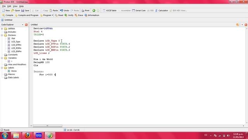Open Windows Start menu
248x139 pixels.
(5, 136)
